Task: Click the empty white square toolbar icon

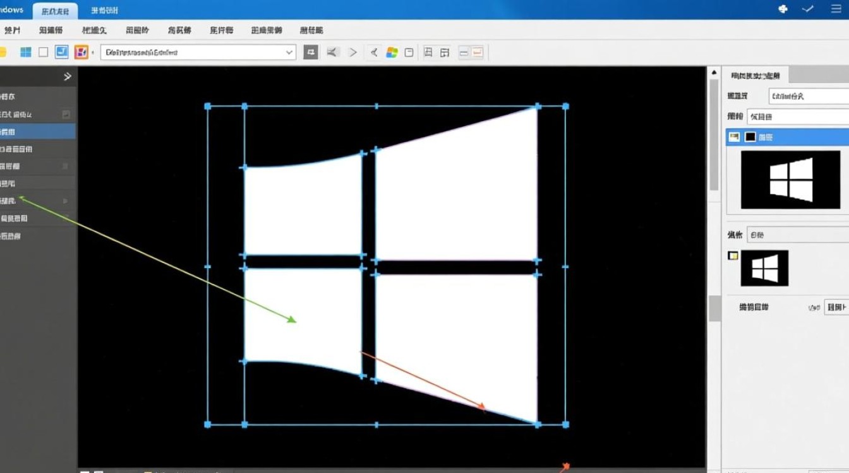Action: click(44, 52)
